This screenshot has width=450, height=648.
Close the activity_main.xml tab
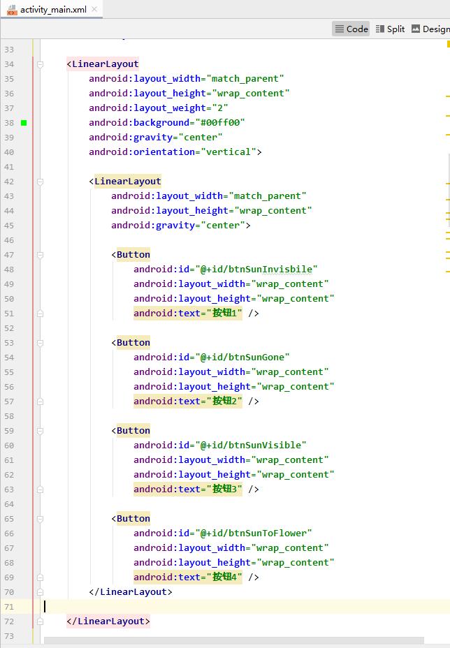pyautogui.click(x=95, y=9)
